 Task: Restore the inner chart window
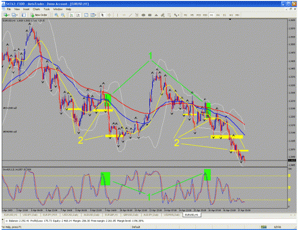(291, 9)
